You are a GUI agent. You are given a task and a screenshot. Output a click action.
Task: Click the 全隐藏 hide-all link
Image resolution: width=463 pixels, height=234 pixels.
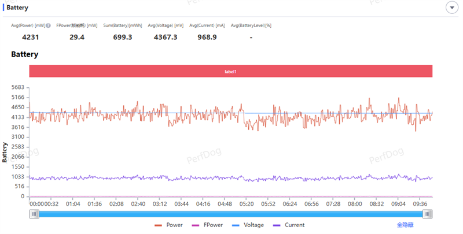click(405, 225)
